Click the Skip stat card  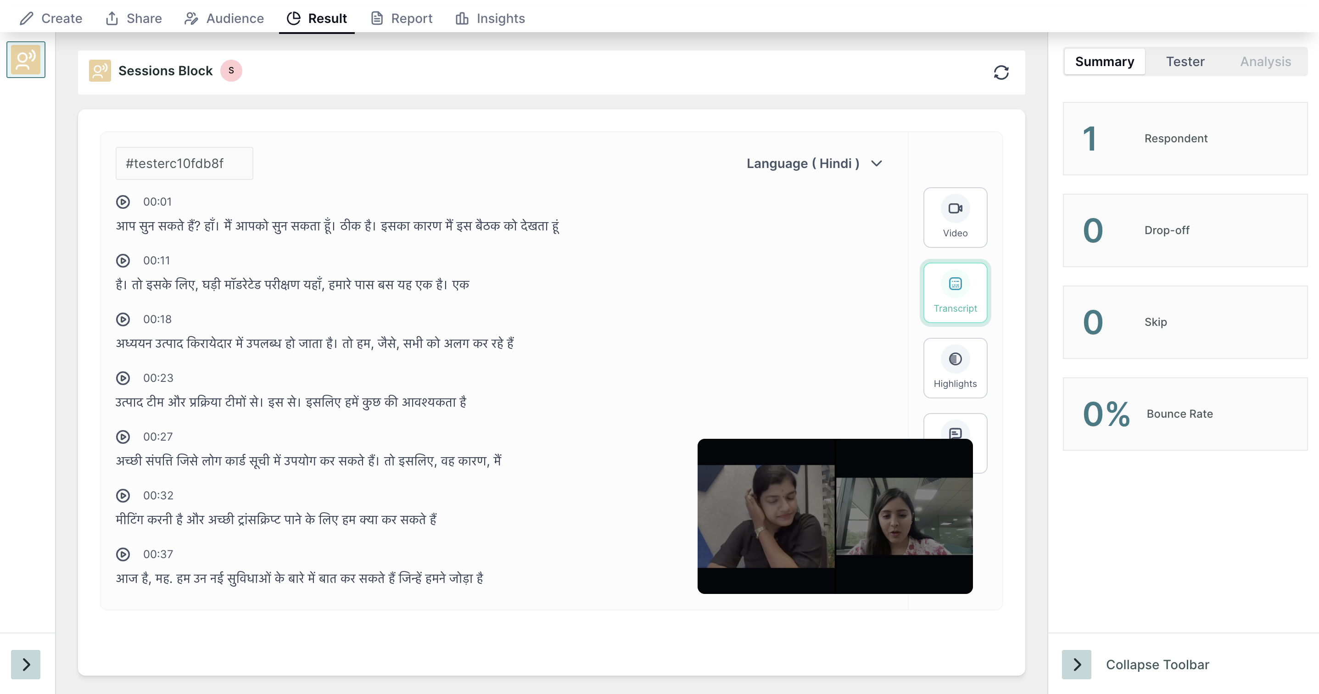(1185, 322)
